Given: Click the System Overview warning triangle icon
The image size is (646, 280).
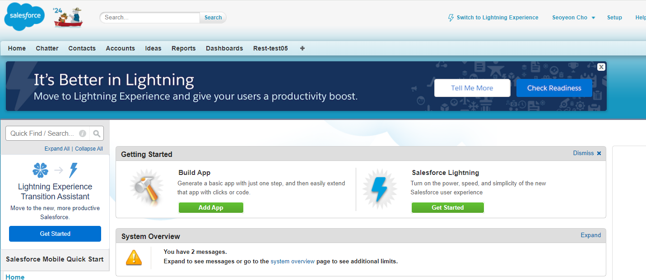Looking at the screenshot, I should [134, 258].
